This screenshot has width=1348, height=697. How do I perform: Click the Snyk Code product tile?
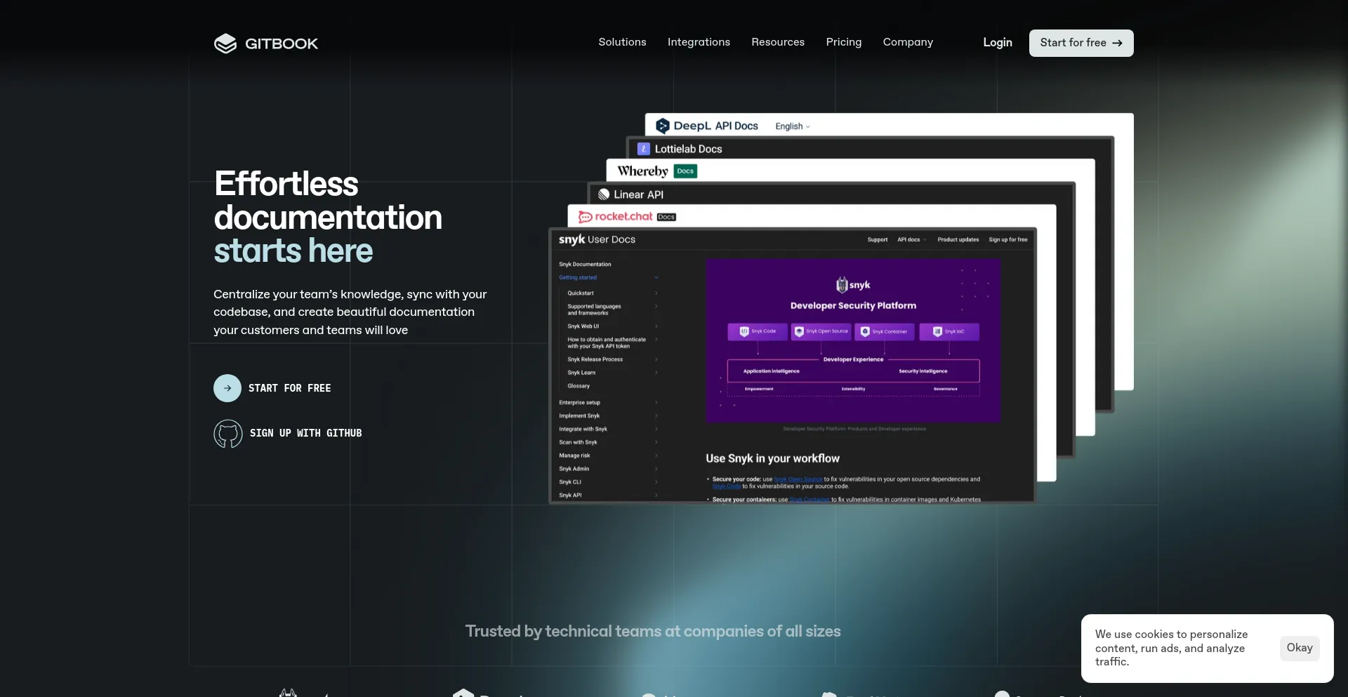pyautogui.click(x=758, y=331)
